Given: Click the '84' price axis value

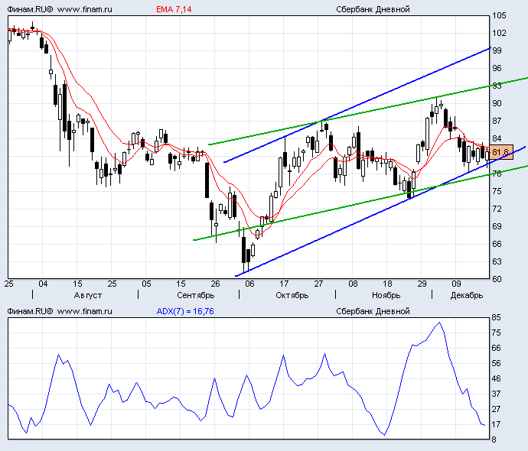Looking at the screenshot, I should click(x=497, y=138).
